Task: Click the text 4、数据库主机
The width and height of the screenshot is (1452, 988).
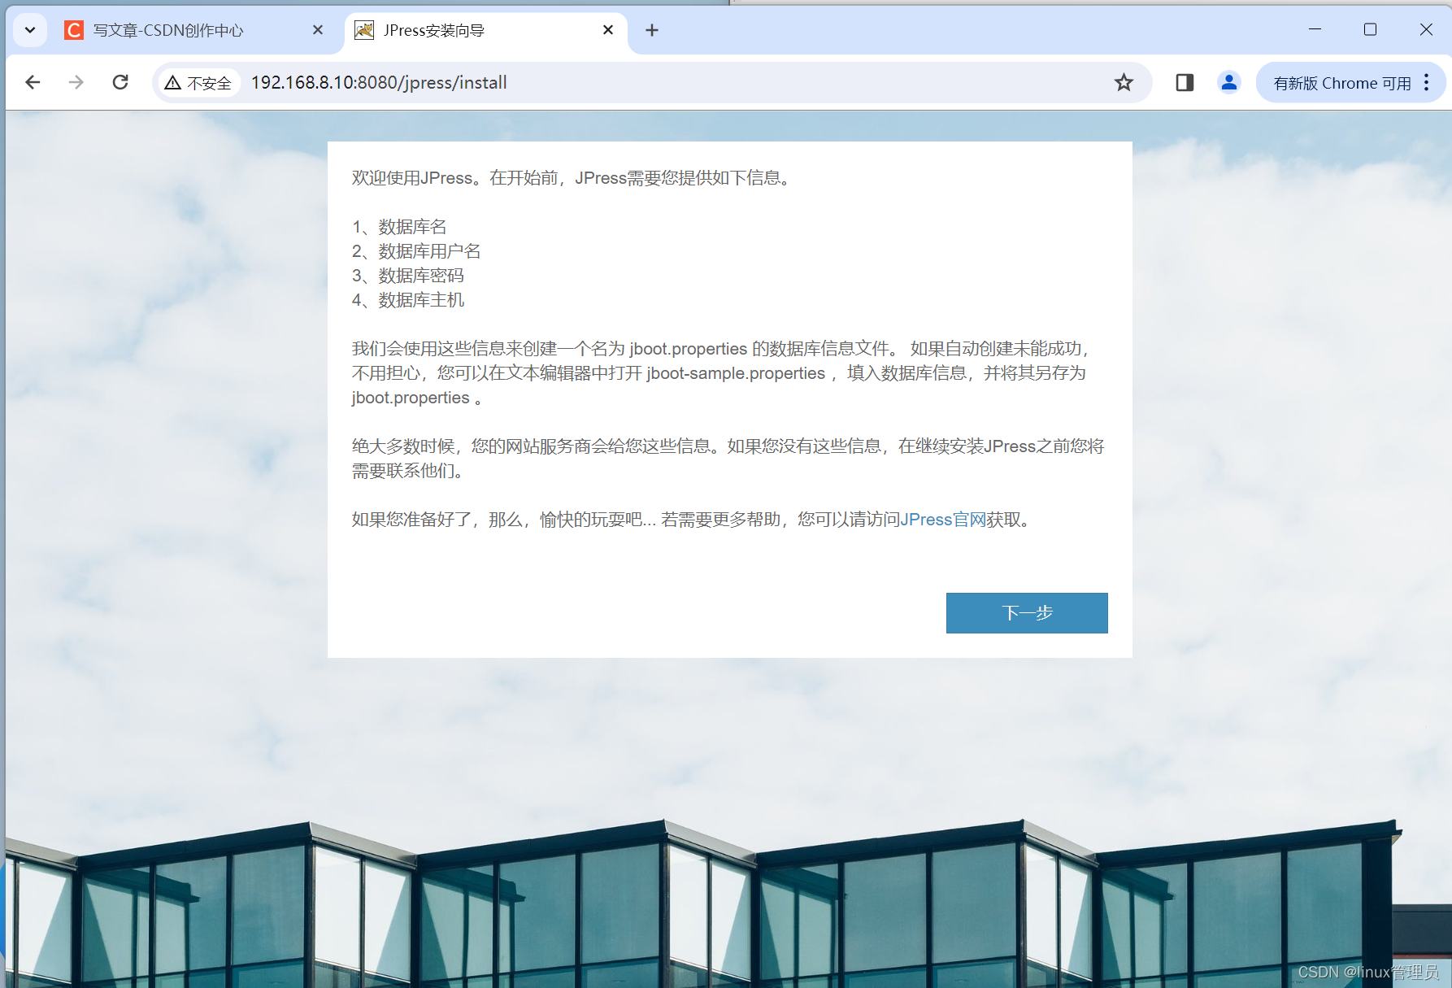Action: (x=408, y=300)
